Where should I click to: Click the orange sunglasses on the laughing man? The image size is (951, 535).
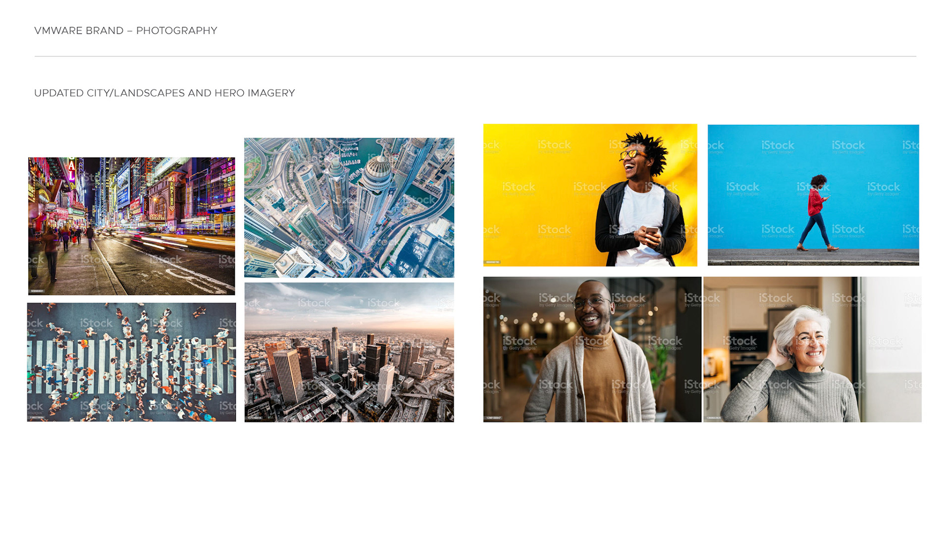(630, 154)
